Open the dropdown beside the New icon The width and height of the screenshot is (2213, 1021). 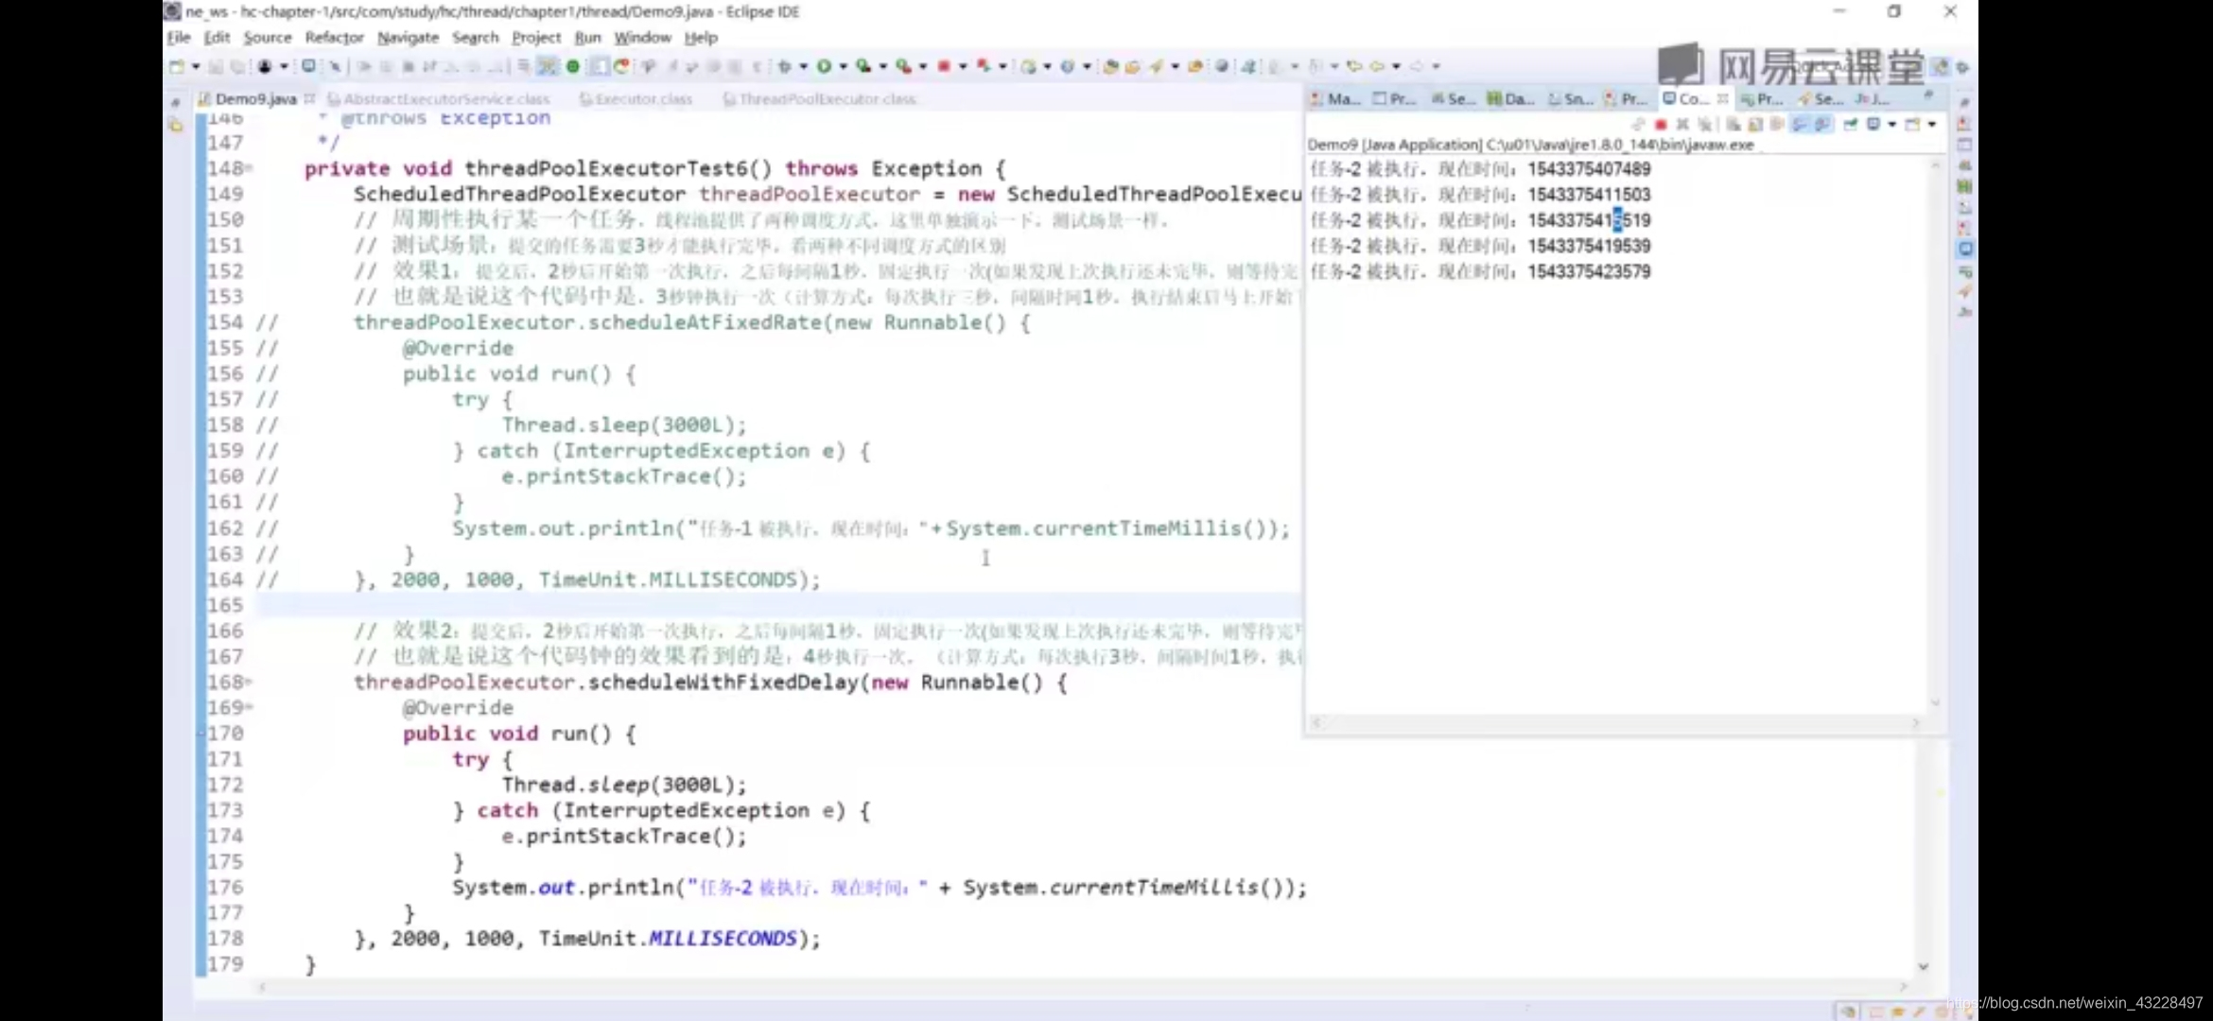tap(196, 66)
